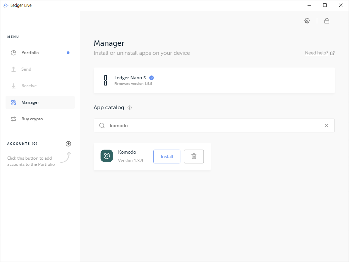
Task: Click the 'Firmware version 1.5.5' text
Action: point(133,84)
